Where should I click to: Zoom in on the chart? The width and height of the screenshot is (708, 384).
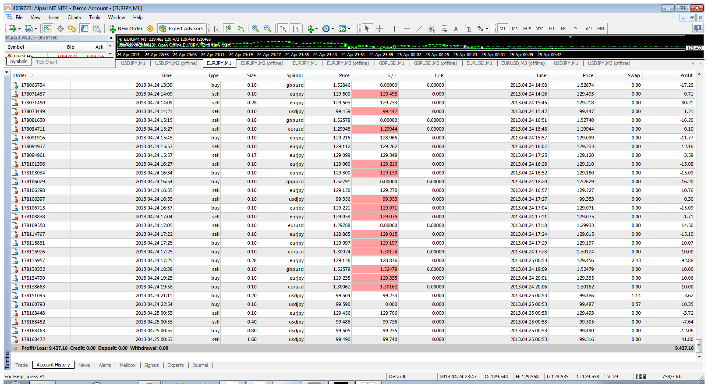255,28
